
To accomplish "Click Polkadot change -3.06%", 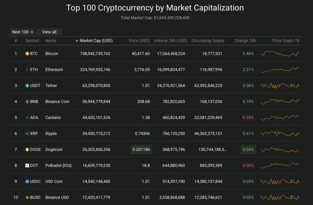I will [x=248, y=166].
